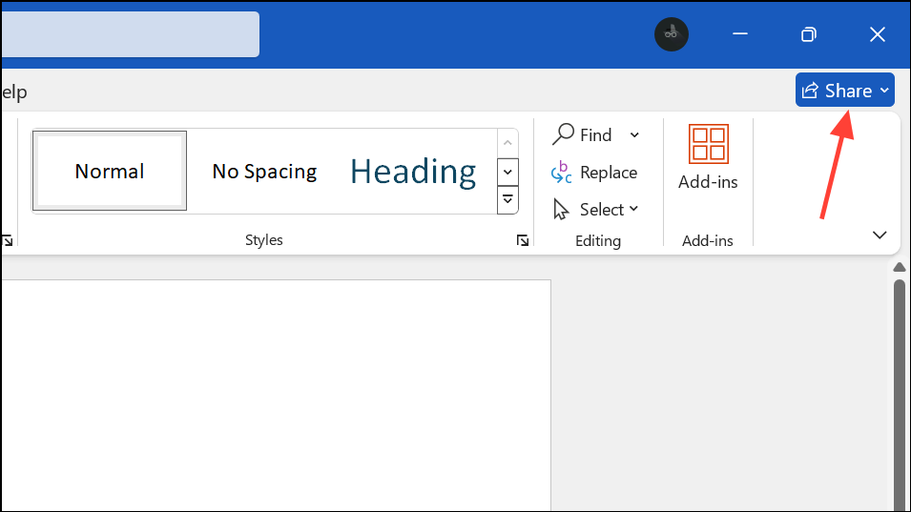Apply the Normal style
Viewport: 911px width, 512px height.
point(110,172)
